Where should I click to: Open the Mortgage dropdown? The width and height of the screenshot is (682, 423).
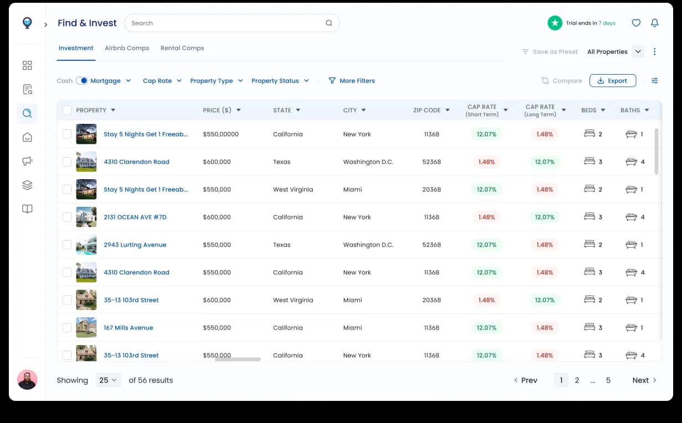pos(111,81)
